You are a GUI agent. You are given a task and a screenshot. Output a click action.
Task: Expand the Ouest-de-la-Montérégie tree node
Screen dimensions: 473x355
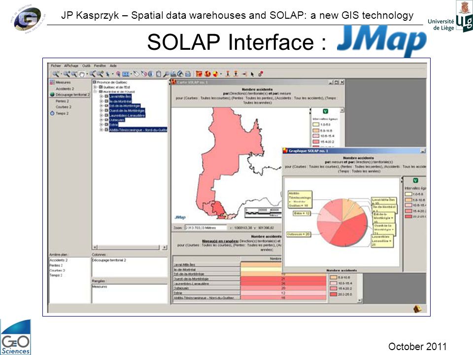coord(101,110)
